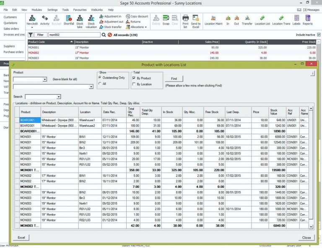
Task: Open the File menu
Action: coord(5,10)
